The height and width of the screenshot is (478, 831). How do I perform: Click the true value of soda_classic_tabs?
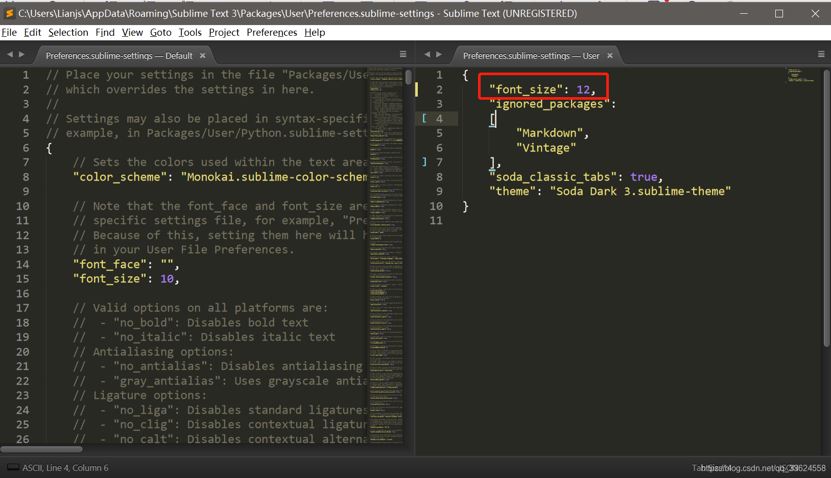[x=644, y=177]
